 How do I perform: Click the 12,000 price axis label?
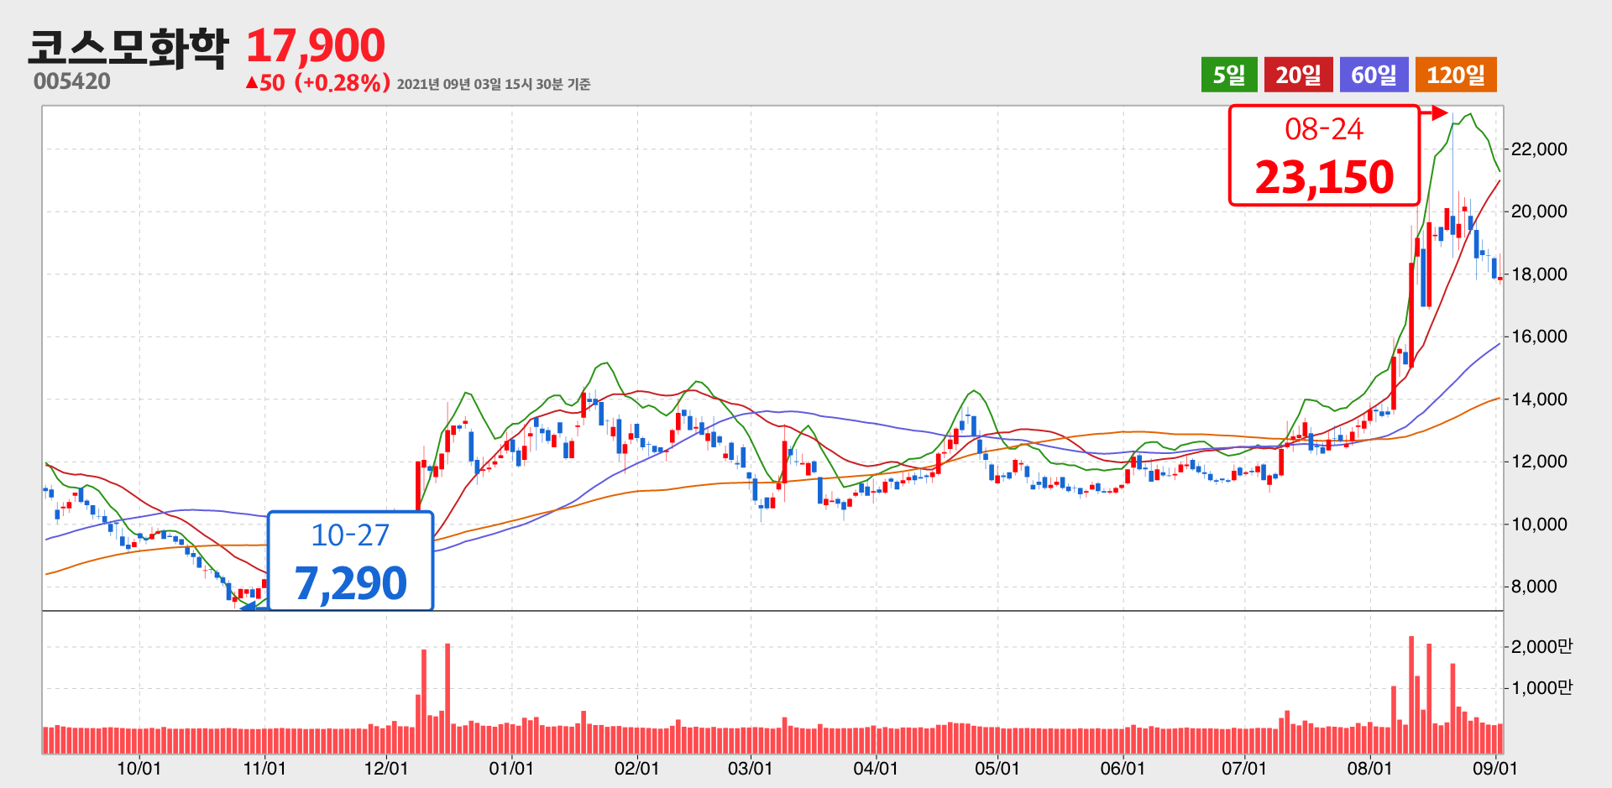click(x=1539, y=462)
